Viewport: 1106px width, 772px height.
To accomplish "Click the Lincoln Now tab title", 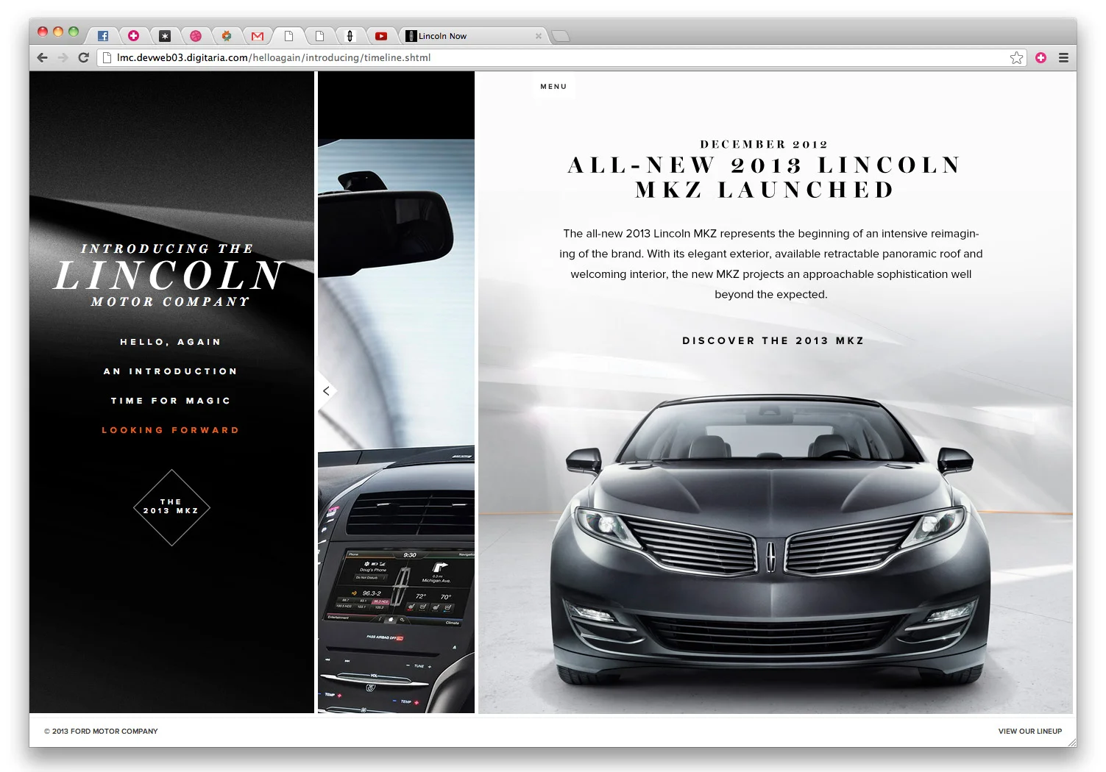I will [442, 36].
